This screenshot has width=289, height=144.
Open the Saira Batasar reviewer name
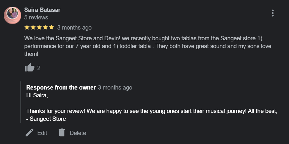[42, 10]
